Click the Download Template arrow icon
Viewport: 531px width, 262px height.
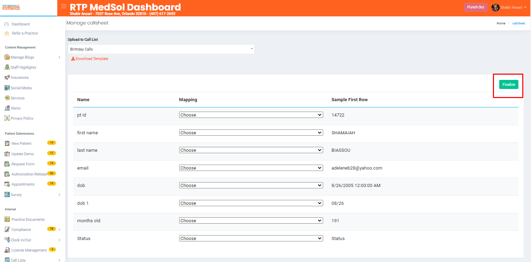[x=73, y=59]
